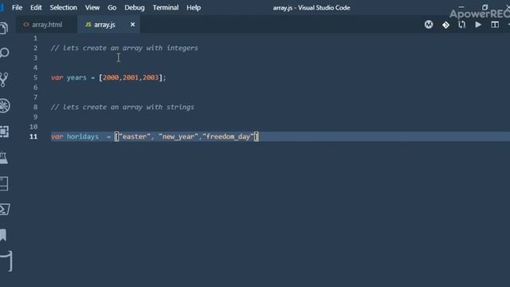Open the PowerShell terminal activity icon
The image size is (510, 287).
(5, 209)
